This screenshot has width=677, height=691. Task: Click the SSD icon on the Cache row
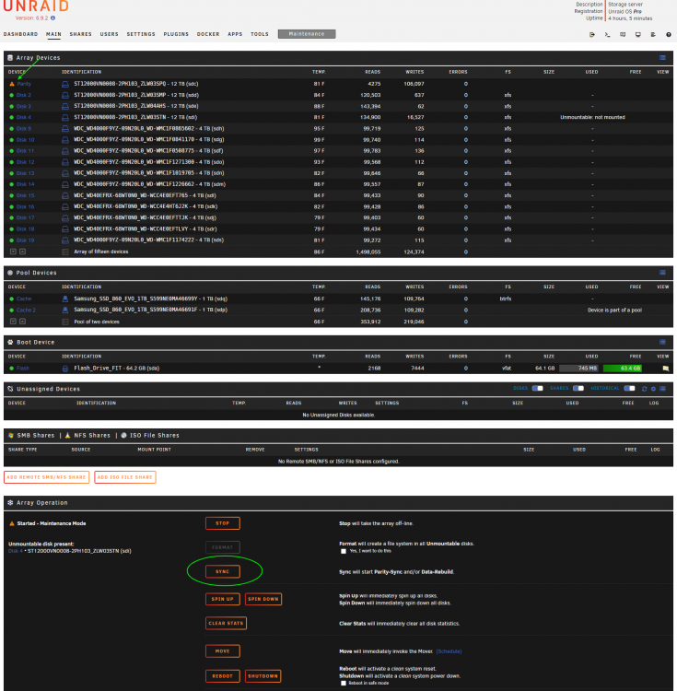point(65,299)
